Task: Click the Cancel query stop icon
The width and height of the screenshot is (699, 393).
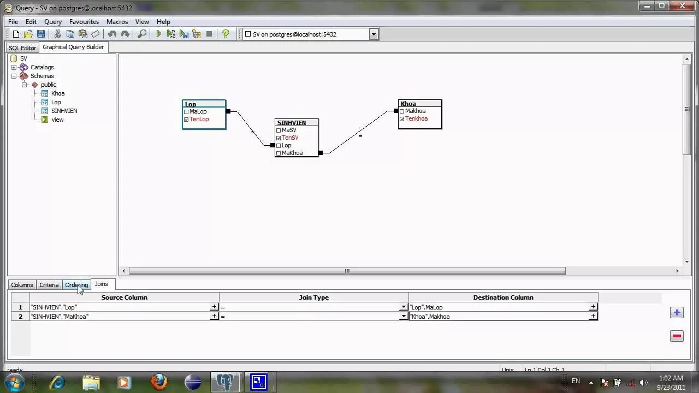Action: click(x=209, y=34)
